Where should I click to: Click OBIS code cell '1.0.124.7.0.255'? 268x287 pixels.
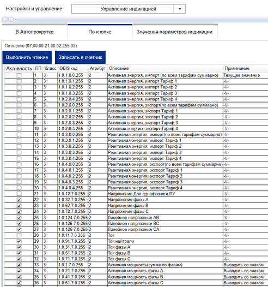point(73,218)
